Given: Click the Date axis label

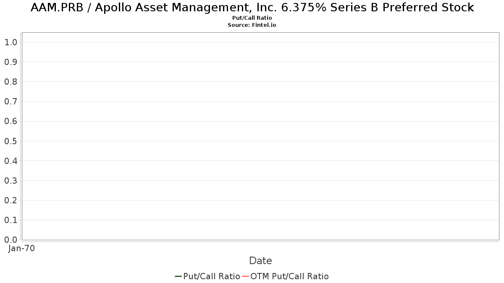Looking at the screenshot, I should point(260,261).
